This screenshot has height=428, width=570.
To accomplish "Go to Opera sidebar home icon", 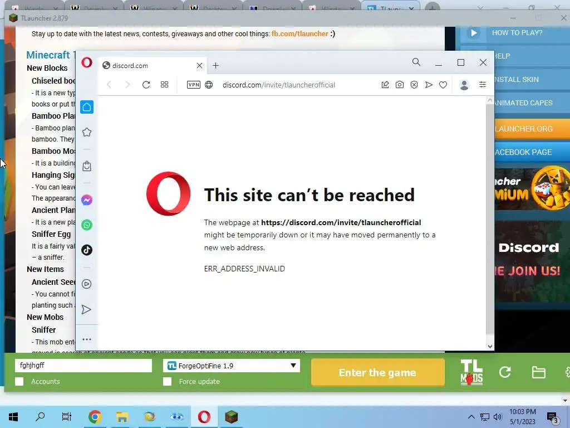I will click(86, 107).
